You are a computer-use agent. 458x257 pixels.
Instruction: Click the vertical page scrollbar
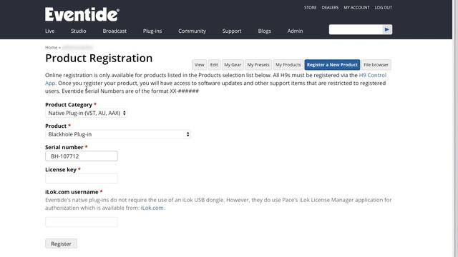pos(455,128)
